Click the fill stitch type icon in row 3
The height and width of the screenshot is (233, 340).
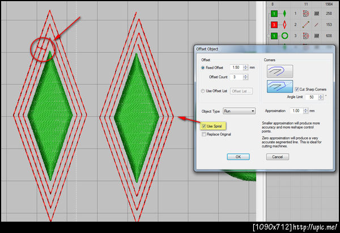pos(306,36)
